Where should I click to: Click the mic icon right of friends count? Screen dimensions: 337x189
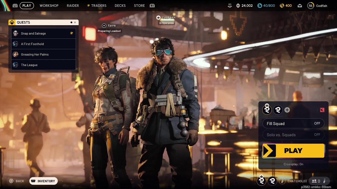(324, 181)
